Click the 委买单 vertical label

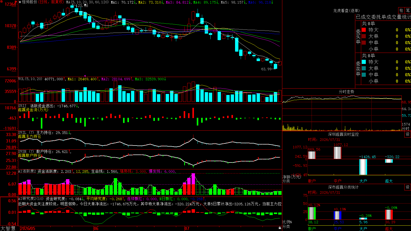click(x=358, y=36)
